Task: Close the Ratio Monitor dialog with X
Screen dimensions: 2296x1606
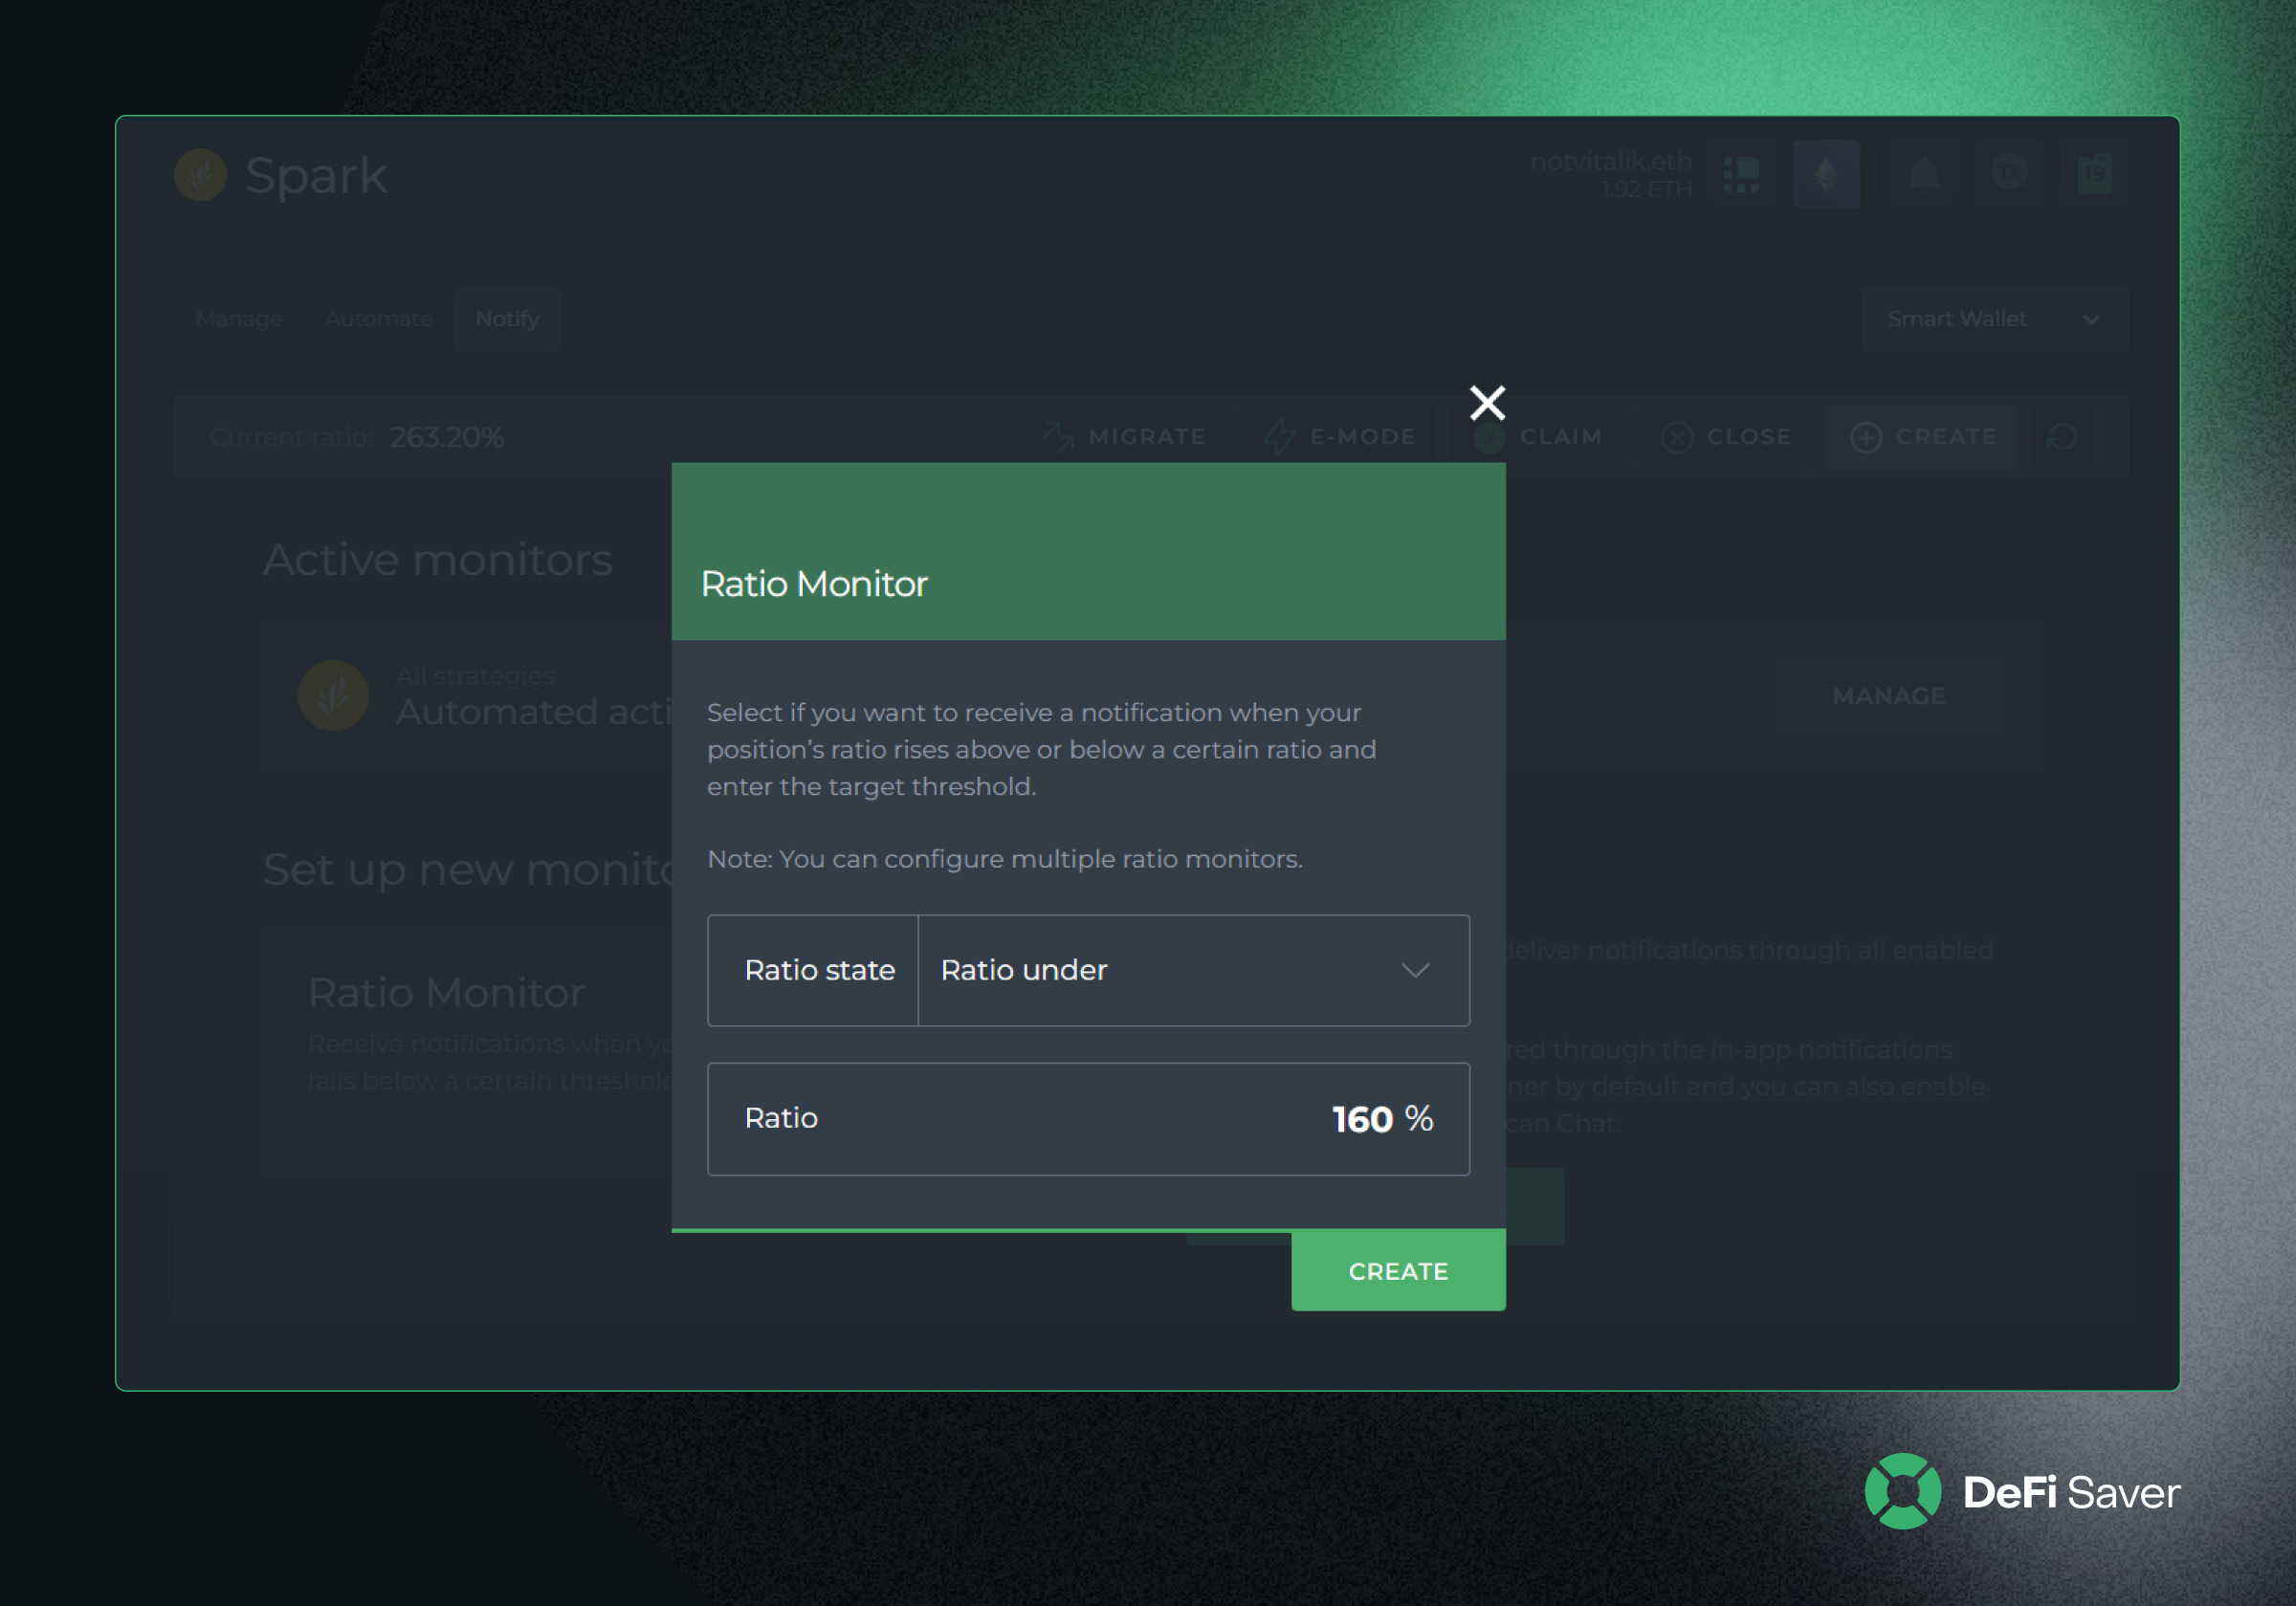Action: tap(1487, 402)
